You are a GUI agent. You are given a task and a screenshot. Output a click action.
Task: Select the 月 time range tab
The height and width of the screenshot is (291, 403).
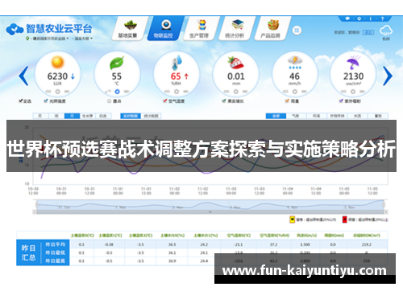coord(72,116)
